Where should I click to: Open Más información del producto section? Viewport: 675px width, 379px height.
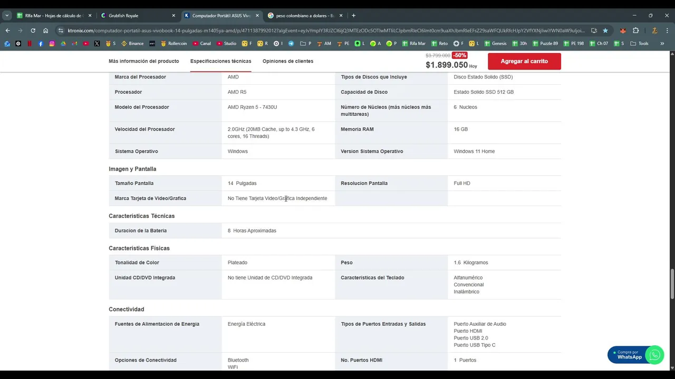coord(144,61)
